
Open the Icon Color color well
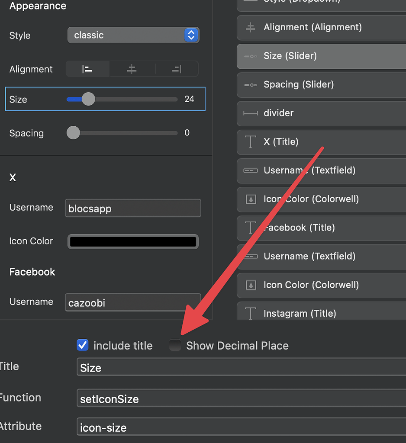132,241
